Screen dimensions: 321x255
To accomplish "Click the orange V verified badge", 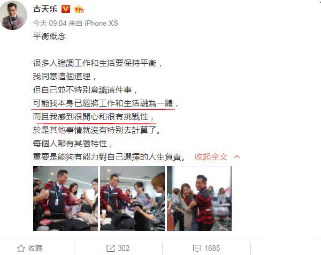I will coord(66,9).
